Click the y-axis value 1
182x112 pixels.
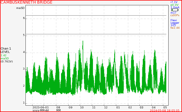point(24,103)
